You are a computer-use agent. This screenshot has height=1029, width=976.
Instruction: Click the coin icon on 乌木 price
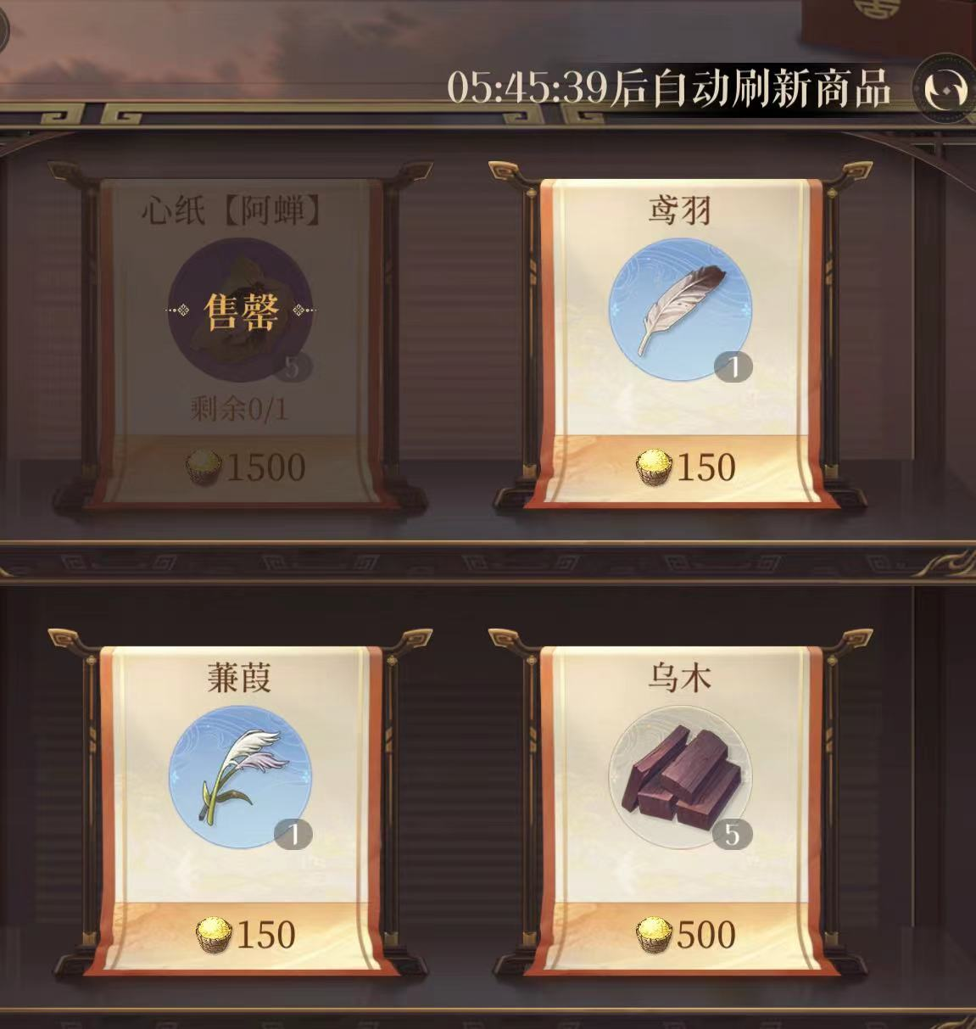tap(654, 935)
